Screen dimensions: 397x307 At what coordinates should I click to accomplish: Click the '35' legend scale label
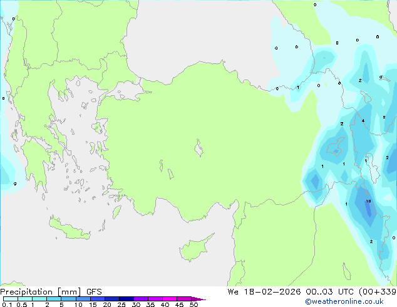[150, 304]
